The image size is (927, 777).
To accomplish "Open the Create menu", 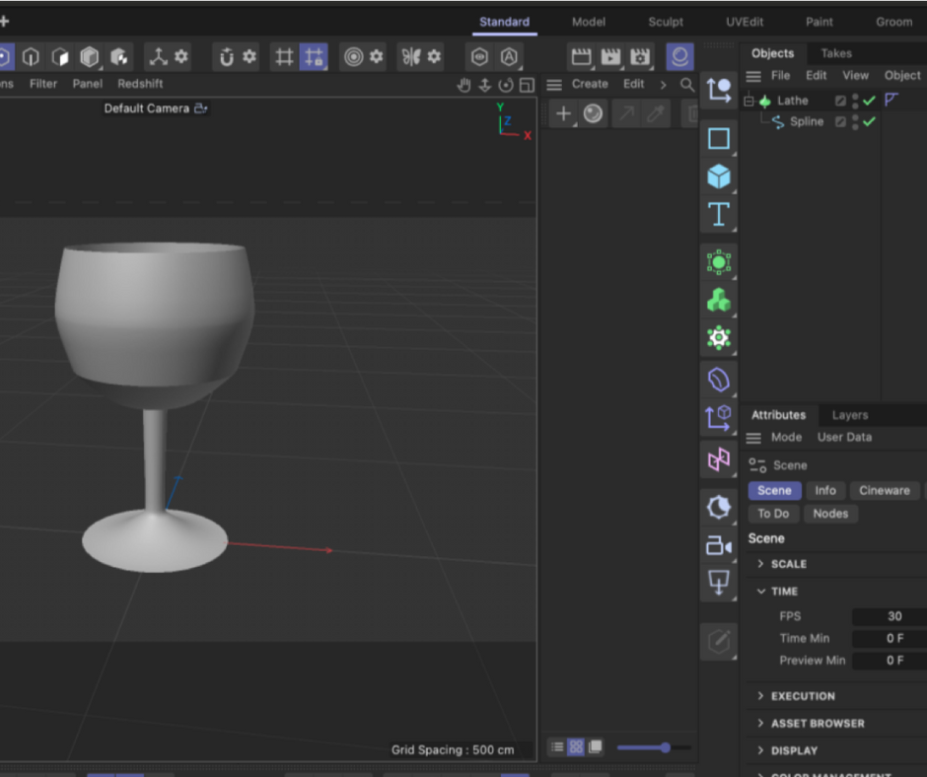I will (590, 84).
